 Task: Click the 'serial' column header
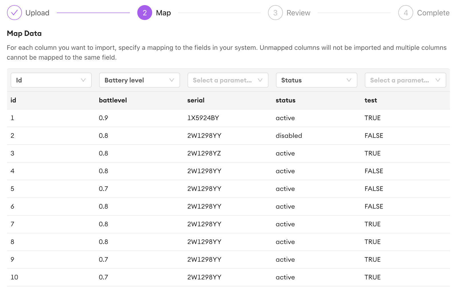(196, 100)
